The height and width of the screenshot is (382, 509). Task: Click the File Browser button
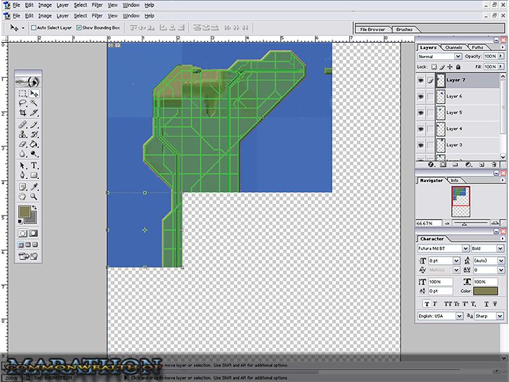click(373, 29)
